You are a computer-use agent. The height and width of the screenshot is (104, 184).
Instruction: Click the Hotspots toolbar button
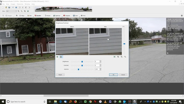(x=67, y=16)
